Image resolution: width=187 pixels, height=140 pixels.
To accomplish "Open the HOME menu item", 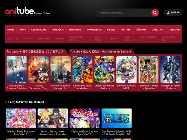I will (11, 30).
